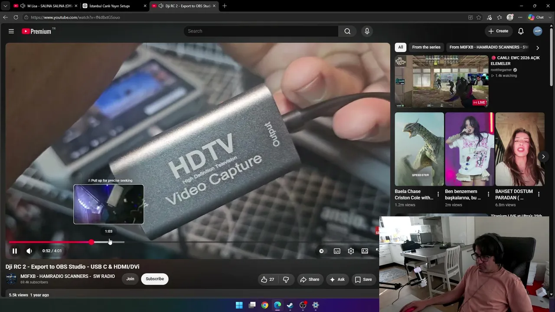This screenshot has width=555, height=312.
Task: Open OBS Studio from the taskbar
Action: point(303,305)
